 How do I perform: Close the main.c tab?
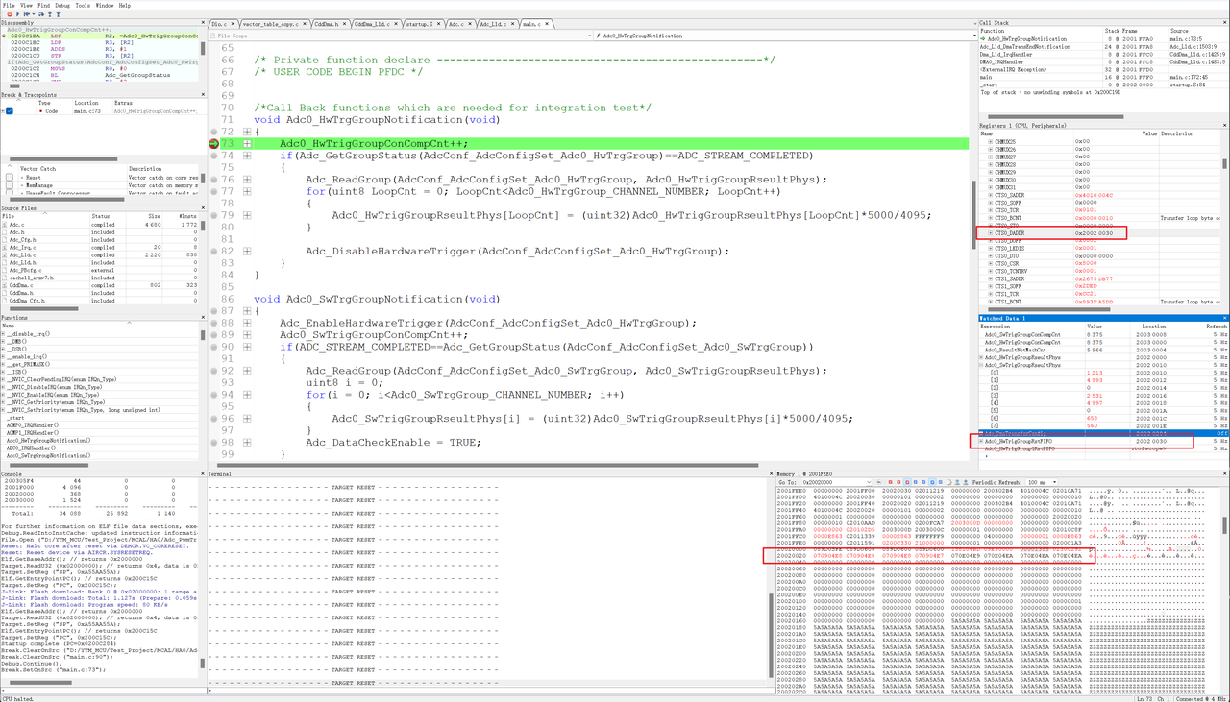(x=547, y=24)
